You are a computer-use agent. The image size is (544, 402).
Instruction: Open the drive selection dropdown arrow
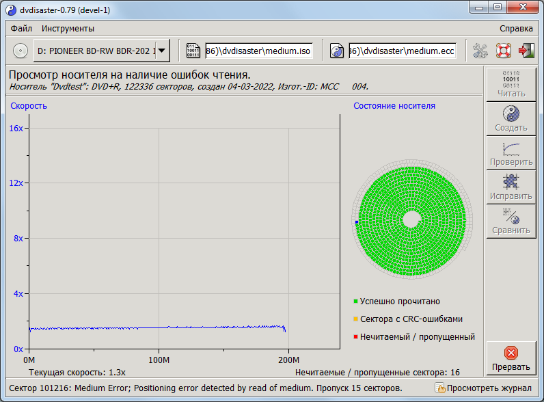pos(161,51)
